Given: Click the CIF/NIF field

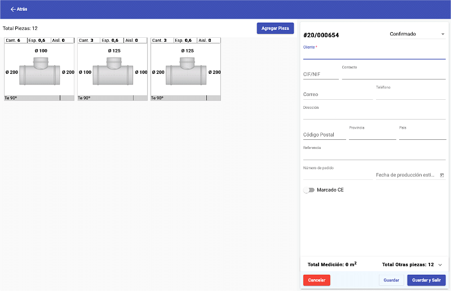Looking at the screenshot, I should (x=321, y=74).
